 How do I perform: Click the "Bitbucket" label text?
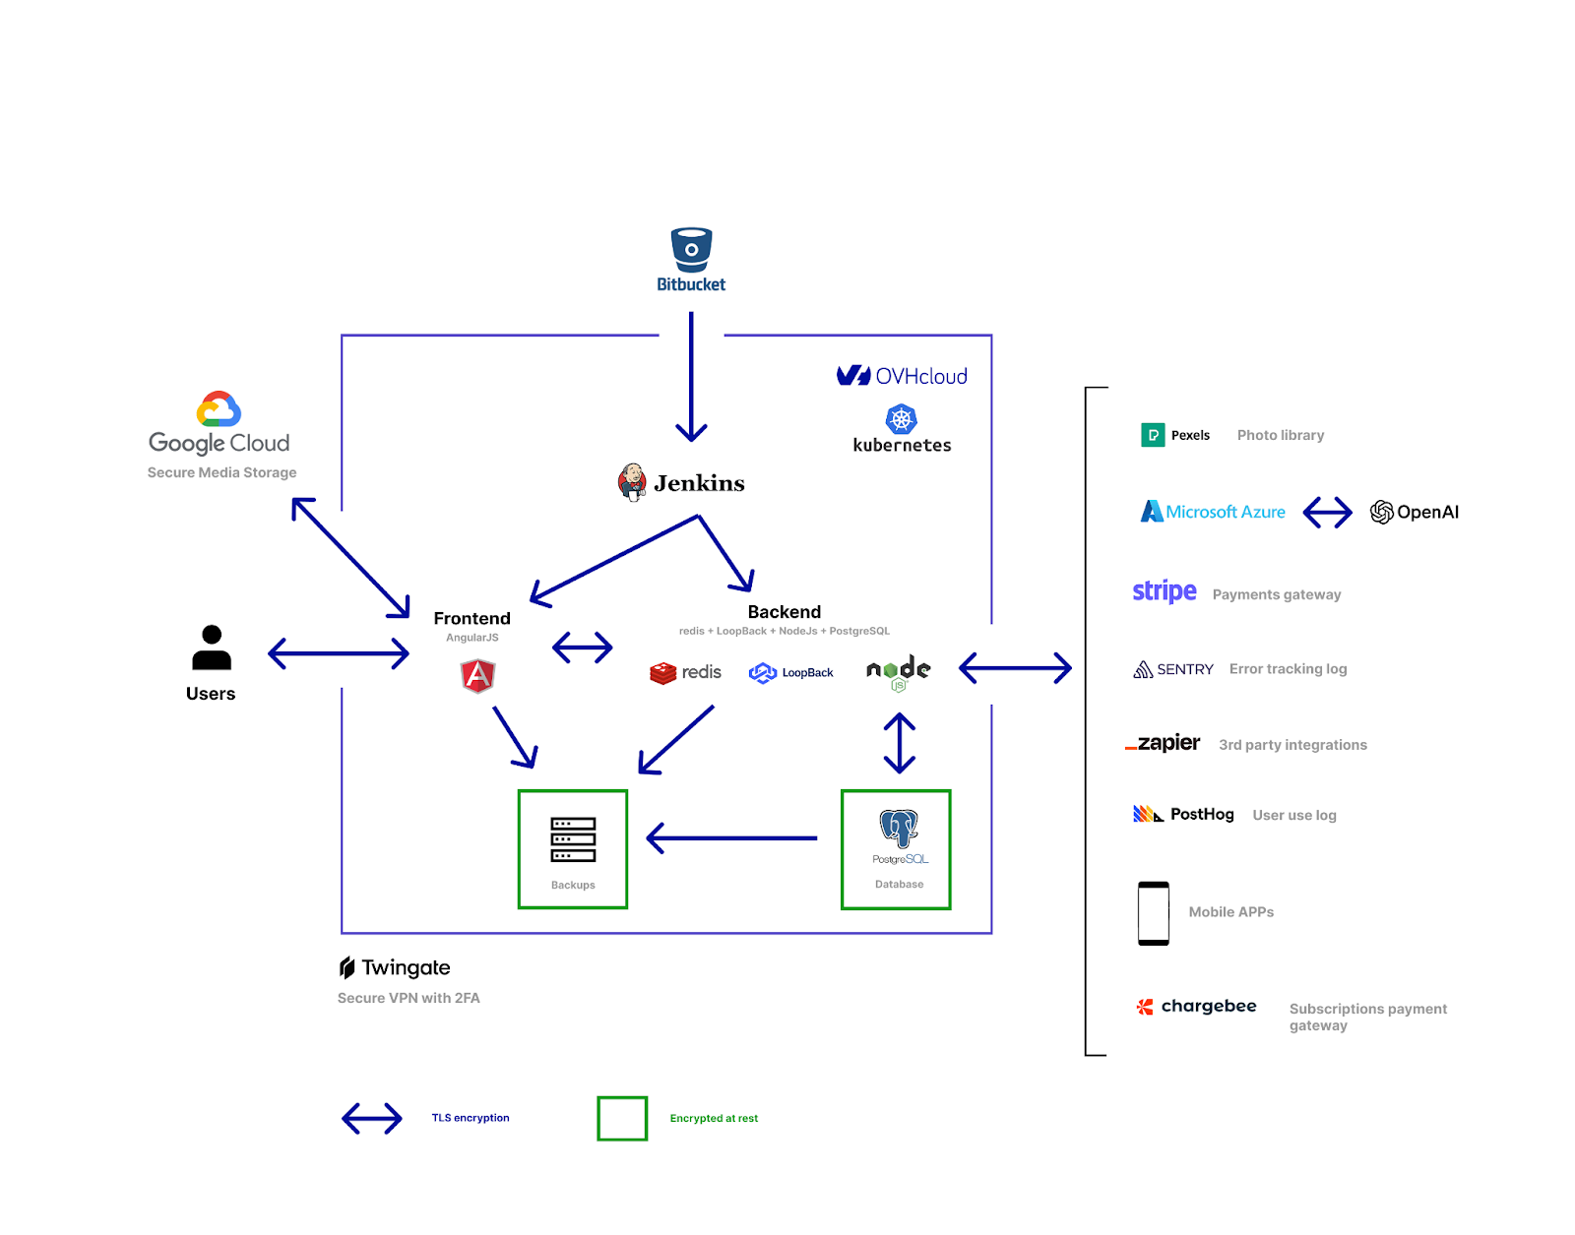click(691, 284)
